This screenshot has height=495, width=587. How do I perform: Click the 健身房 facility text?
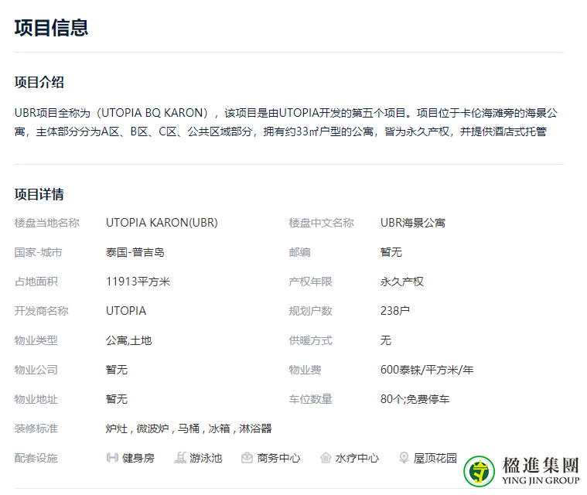[138, 458]
